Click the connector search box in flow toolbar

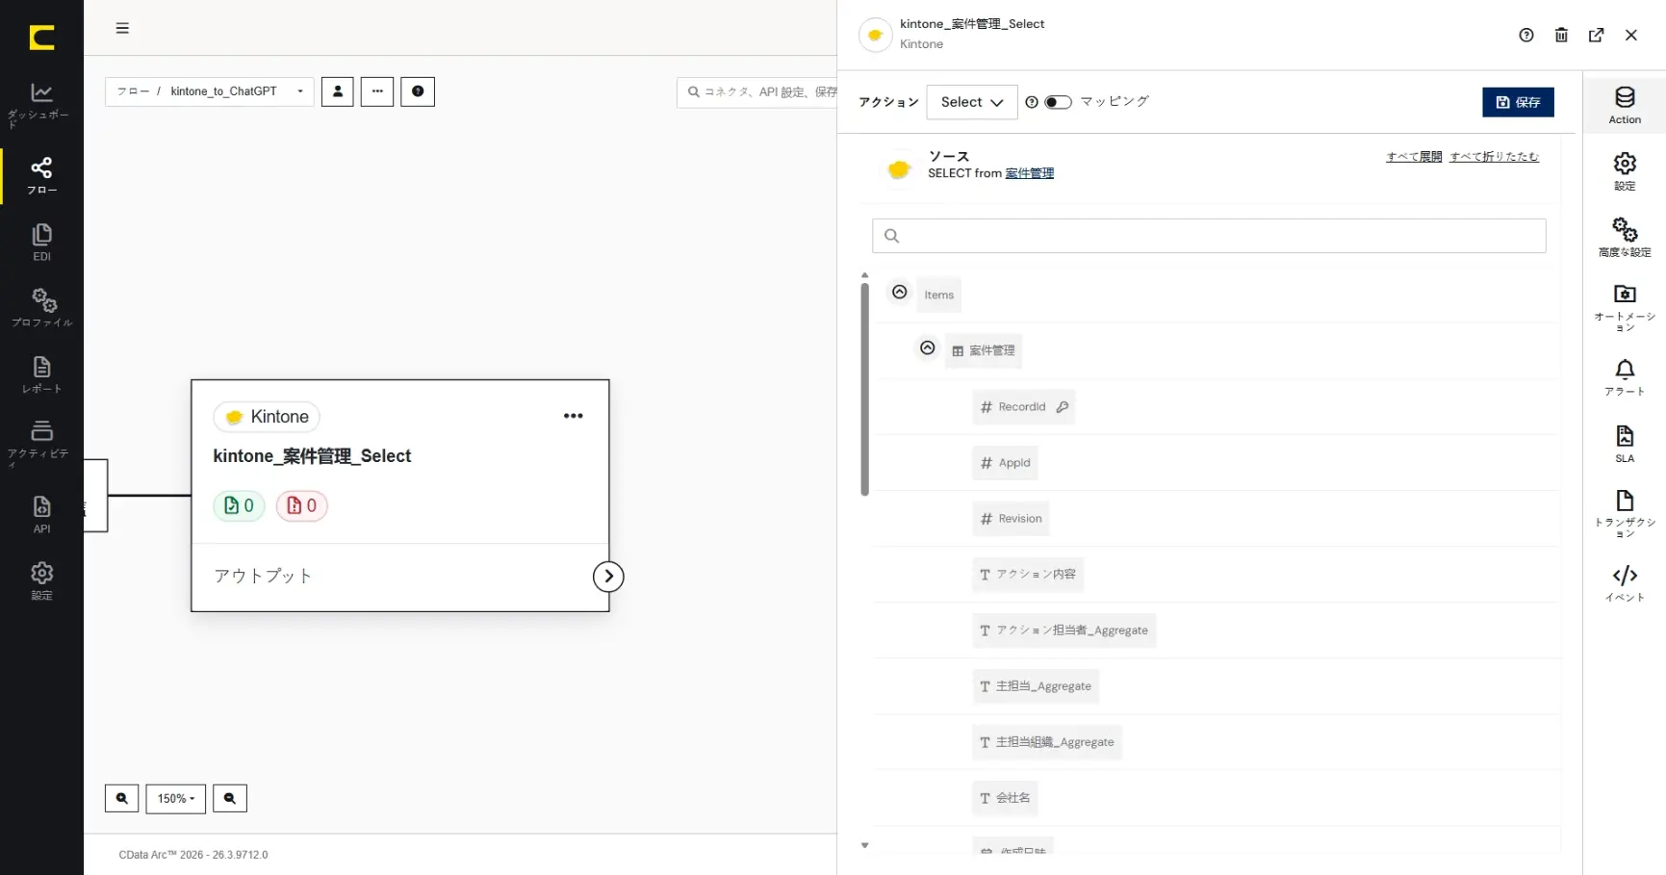point(757,92)
